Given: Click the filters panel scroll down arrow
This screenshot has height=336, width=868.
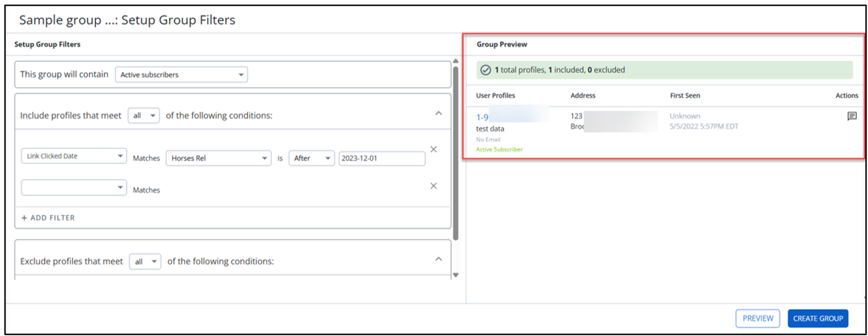Looking at the screenshot, I should pos(456,275).
